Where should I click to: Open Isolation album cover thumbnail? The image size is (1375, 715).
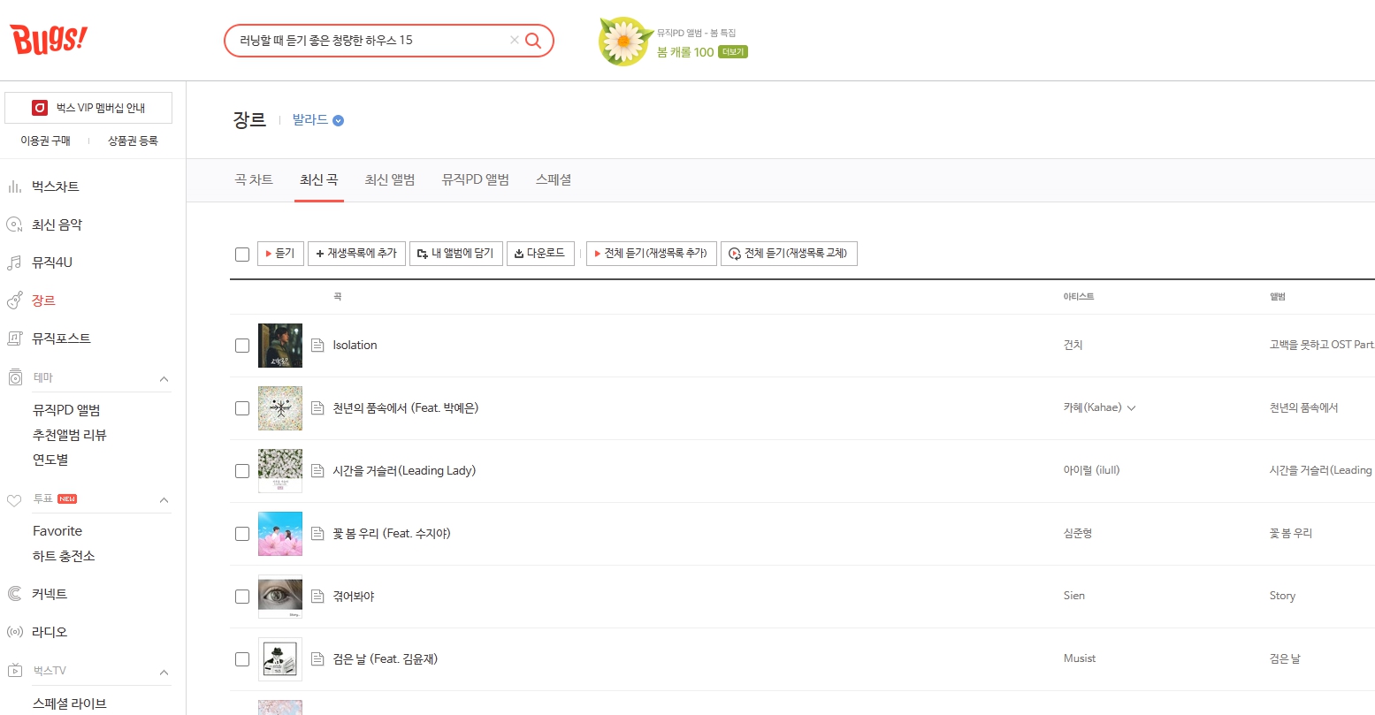coord(280,346)
